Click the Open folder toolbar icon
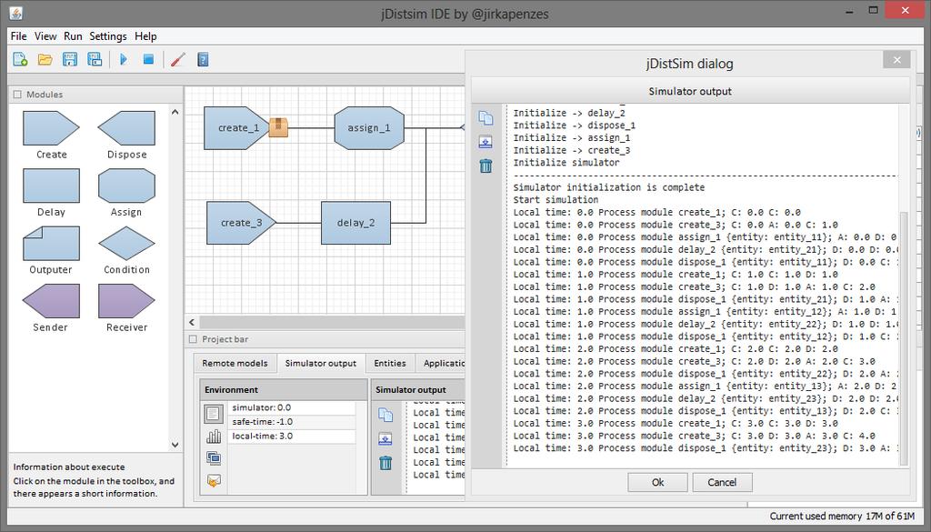Screen dimensions: 931x532 [45, 59]
